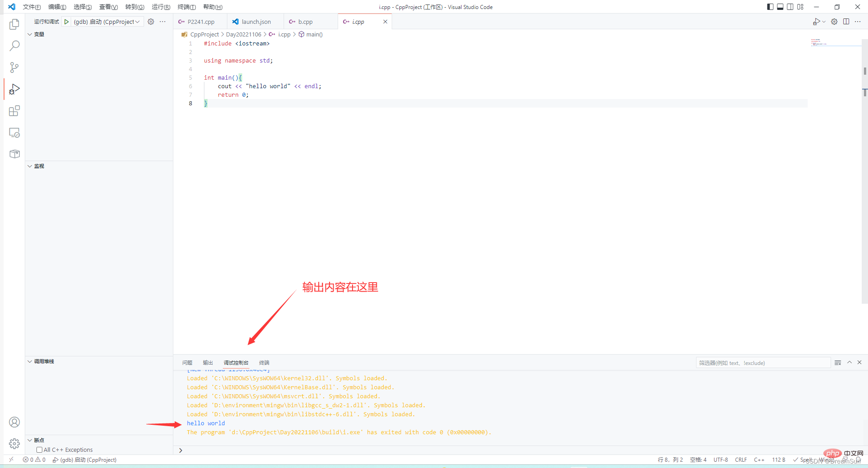This screenshot has height=468, width=868.
Task: Open the 终端(T) menu in menu bar
Action: click(x=186, y=7)
